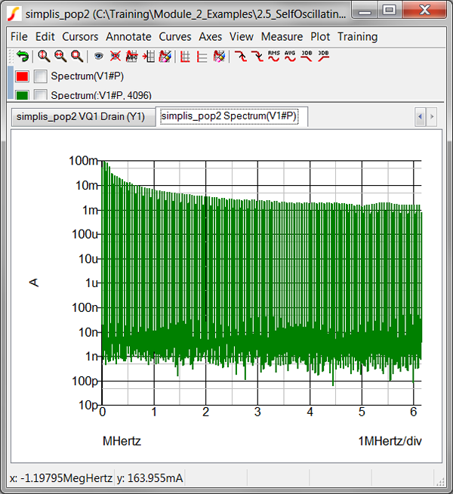Click the green Spectrum(:V1#P, 4096) color swatch
Image resolution: width=453 pixels, height=494 pixels.
click(x=22, y=94)
